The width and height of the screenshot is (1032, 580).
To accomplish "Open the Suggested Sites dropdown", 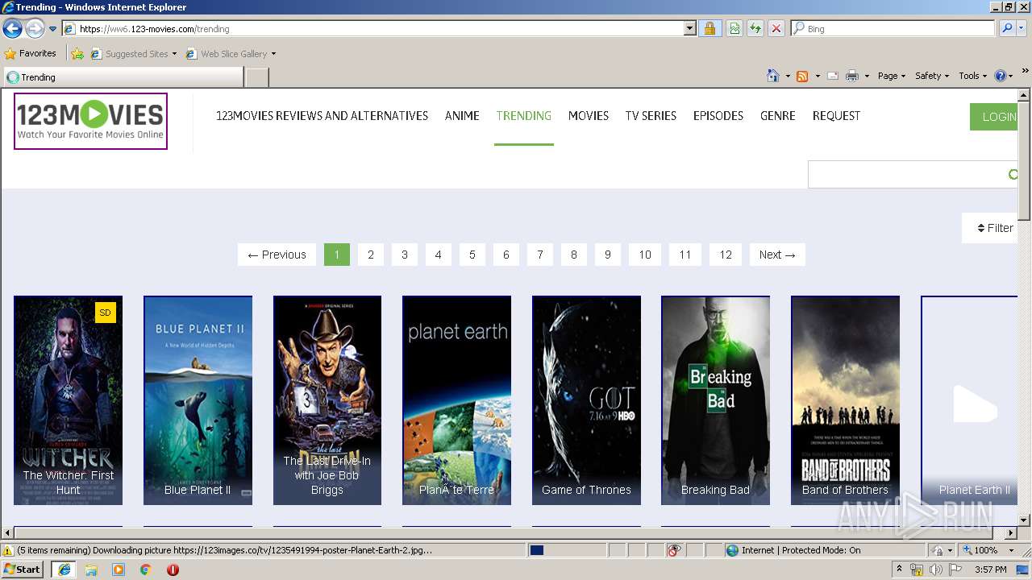I will point(133,54).
